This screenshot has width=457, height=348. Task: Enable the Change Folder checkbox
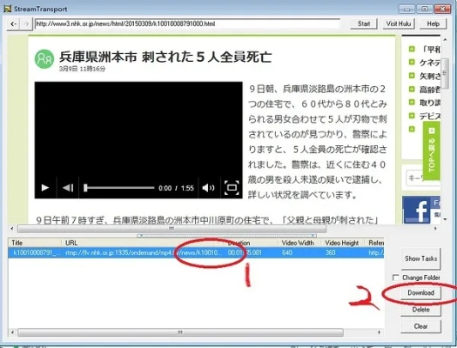click(395, 278)
